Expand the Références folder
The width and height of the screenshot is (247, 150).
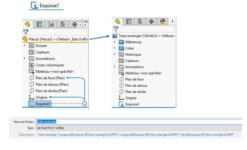point(115,42)
